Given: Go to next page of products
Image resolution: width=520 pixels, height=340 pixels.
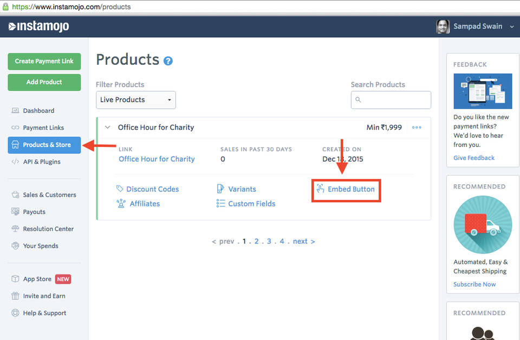Looking at the screenshot, I should point(303,242).
